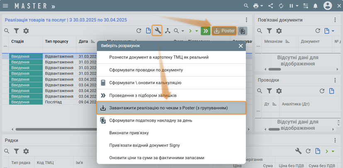Open gear settings in Пов'язані документи panel

pos(279,31)
